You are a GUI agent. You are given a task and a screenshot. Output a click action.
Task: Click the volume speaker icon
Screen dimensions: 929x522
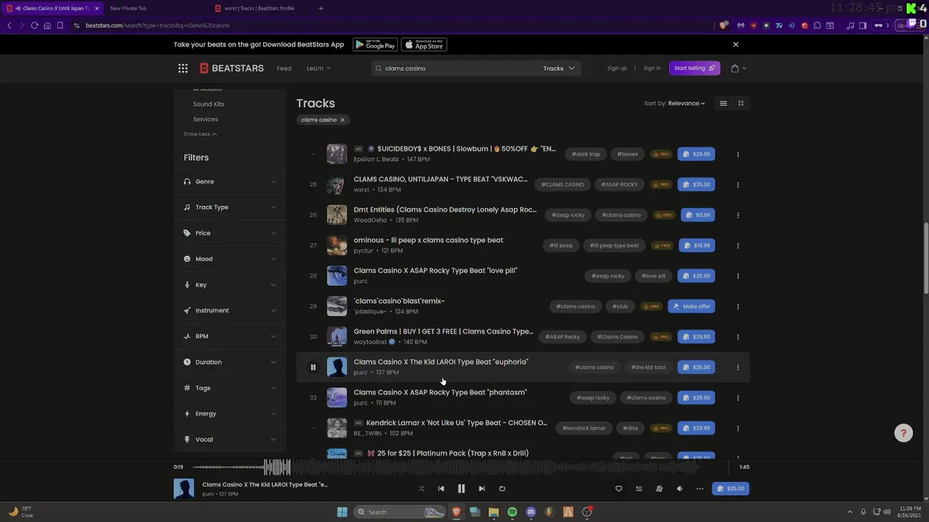[x=679, y=489]
